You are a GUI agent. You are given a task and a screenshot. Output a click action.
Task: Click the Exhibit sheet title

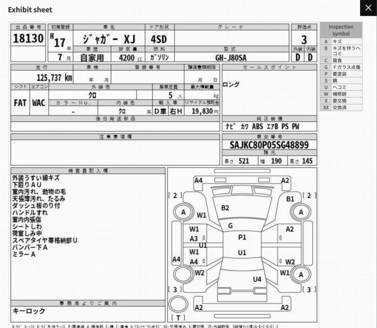(x=30, y=9)
